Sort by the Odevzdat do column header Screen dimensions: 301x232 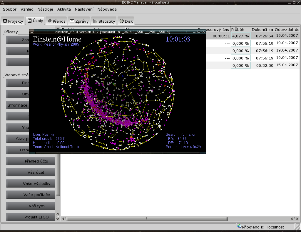click(x=287, y=29)
